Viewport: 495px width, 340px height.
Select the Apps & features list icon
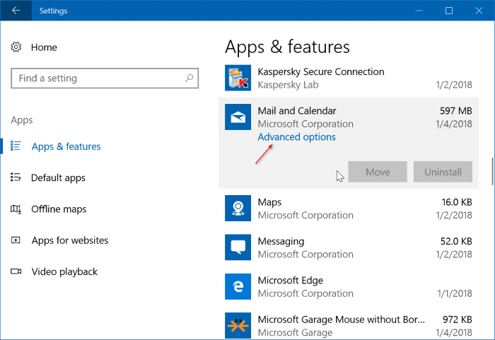pos(16,146)
